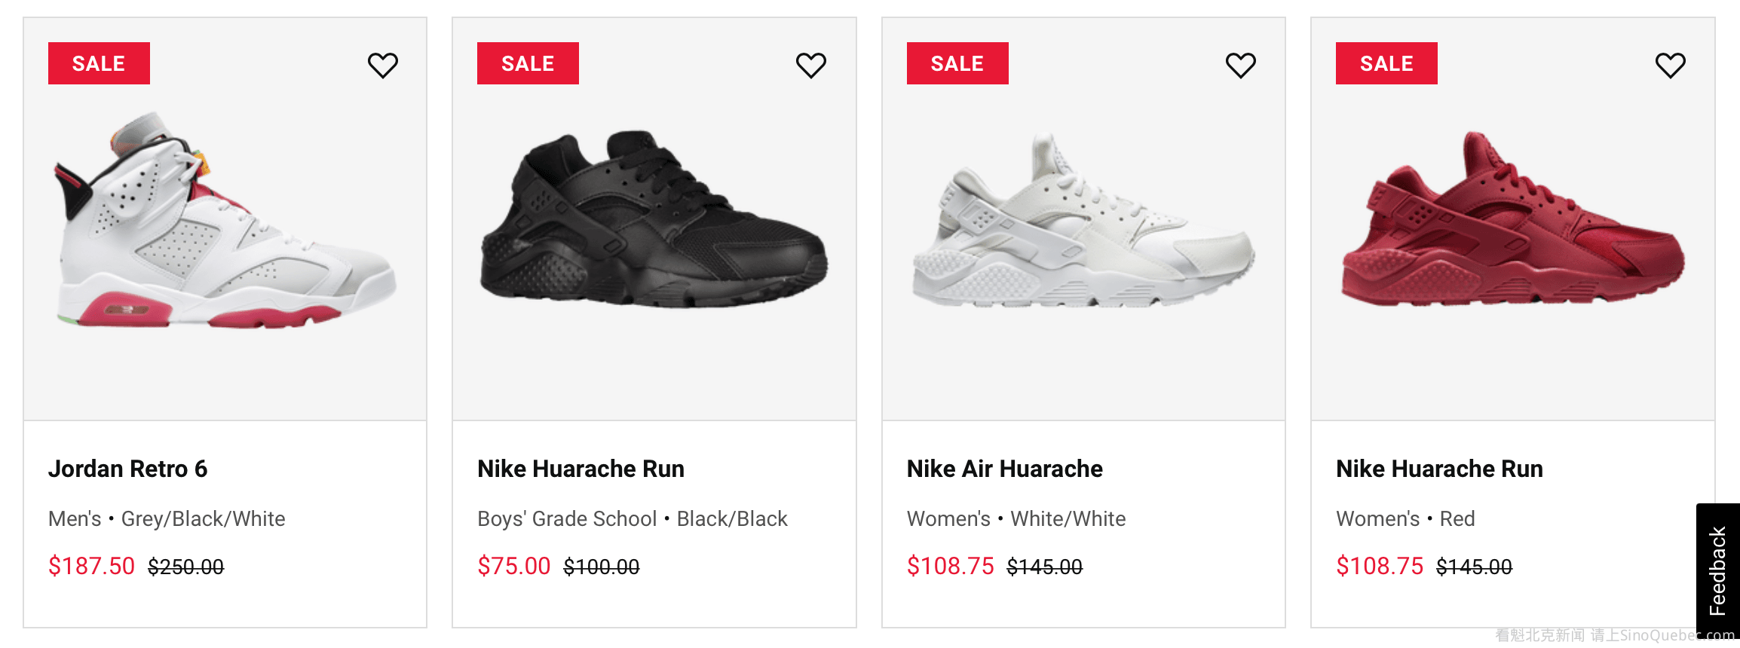Open the Nike Air Huarache product title

tap(1004, 469)
